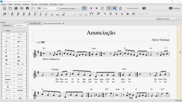
Task: Add an augmentation dot
Action: pos(69,15)
